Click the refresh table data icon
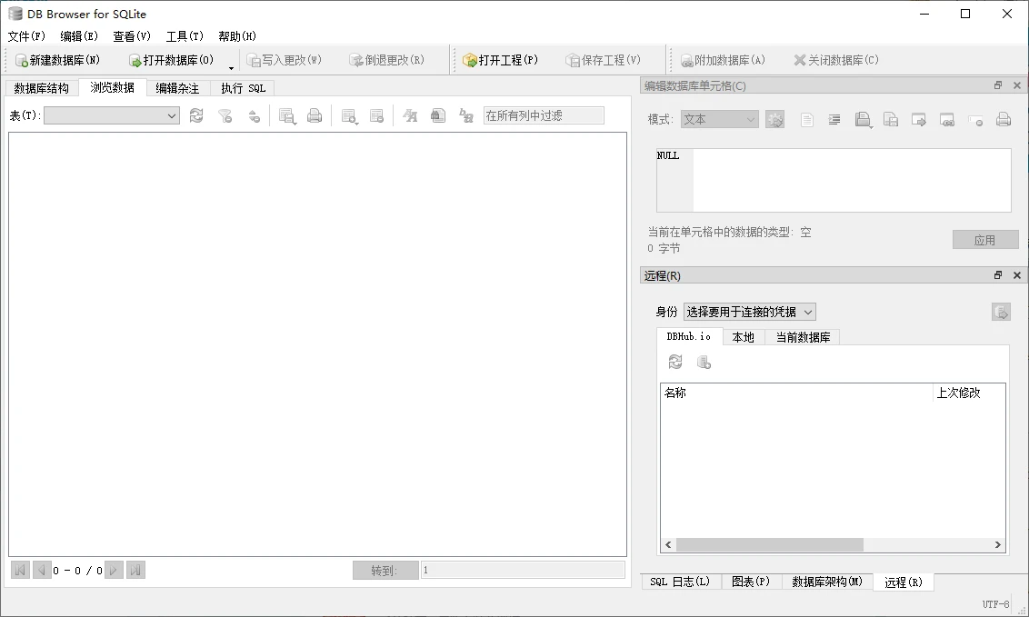 pos(196,116)
